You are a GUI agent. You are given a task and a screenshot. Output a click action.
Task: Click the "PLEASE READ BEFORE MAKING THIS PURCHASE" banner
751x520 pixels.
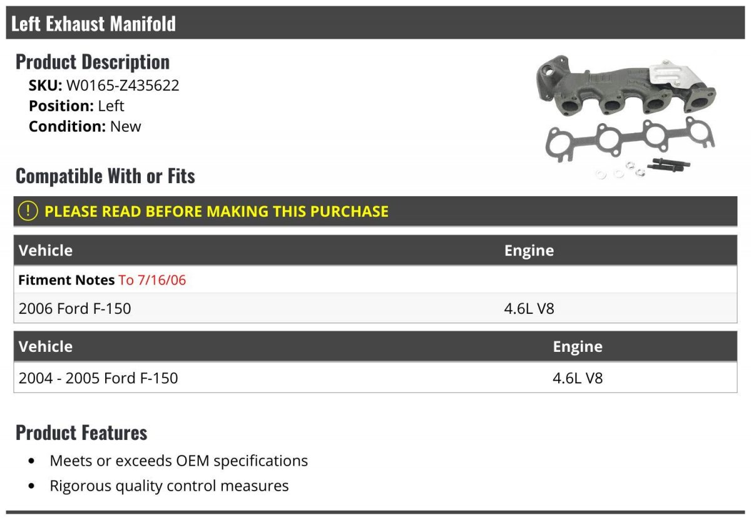(217, 211)
